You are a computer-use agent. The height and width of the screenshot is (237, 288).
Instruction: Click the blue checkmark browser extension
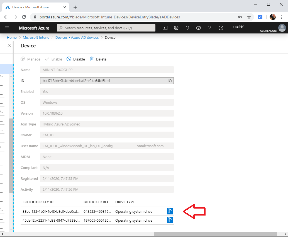260,17
